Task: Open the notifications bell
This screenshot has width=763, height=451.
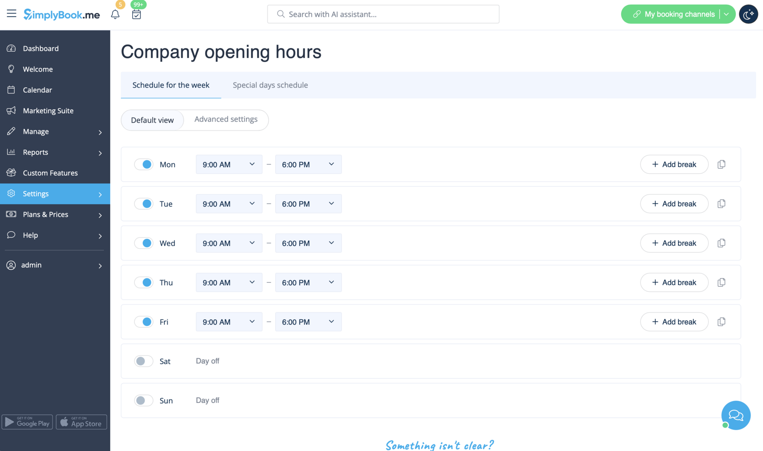Action: click(115, 14)
